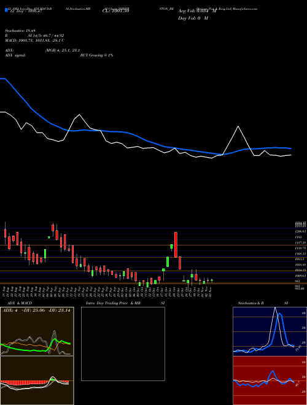
Task: Click the 1206.63 price axis label
Action: pos(300,232)
